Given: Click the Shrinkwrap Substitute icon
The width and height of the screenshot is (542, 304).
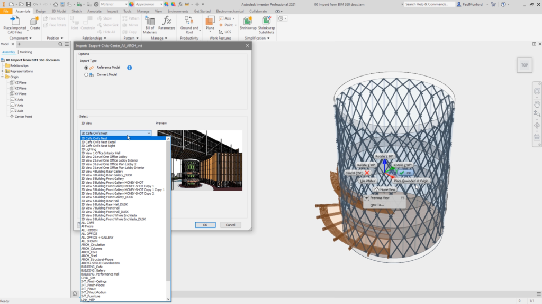Looking at the screenshot, I should [x=266, y=21].
